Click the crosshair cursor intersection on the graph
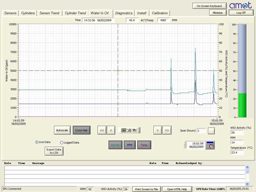The width and height of the screenshot is (256, 192). pos(118,70)
